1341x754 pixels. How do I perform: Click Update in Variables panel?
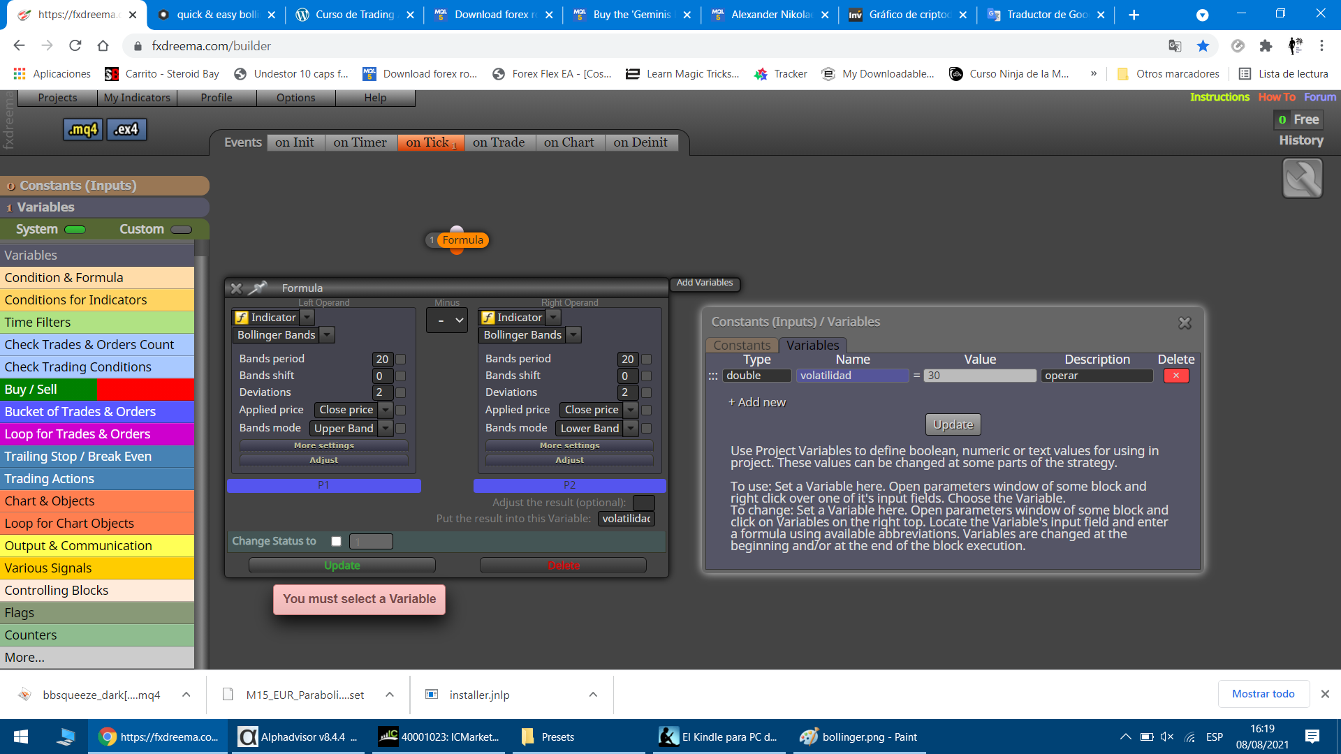[953, 424]
